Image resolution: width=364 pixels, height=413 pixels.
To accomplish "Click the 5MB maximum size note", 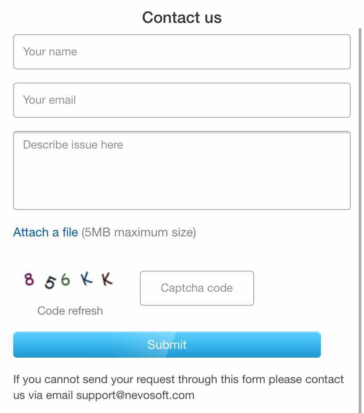I will [138, 232].
